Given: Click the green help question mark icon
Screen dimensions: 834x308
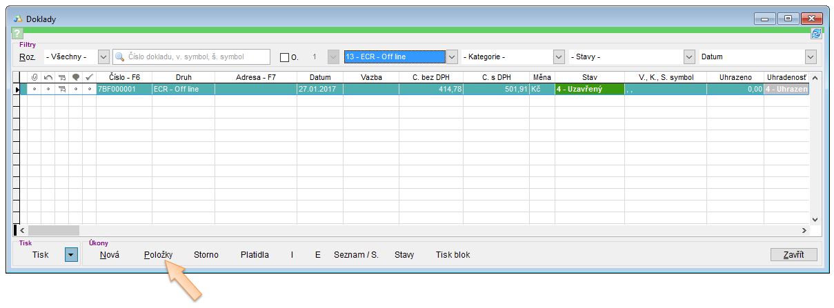Looking at the screenshot, I should point(17,34).
